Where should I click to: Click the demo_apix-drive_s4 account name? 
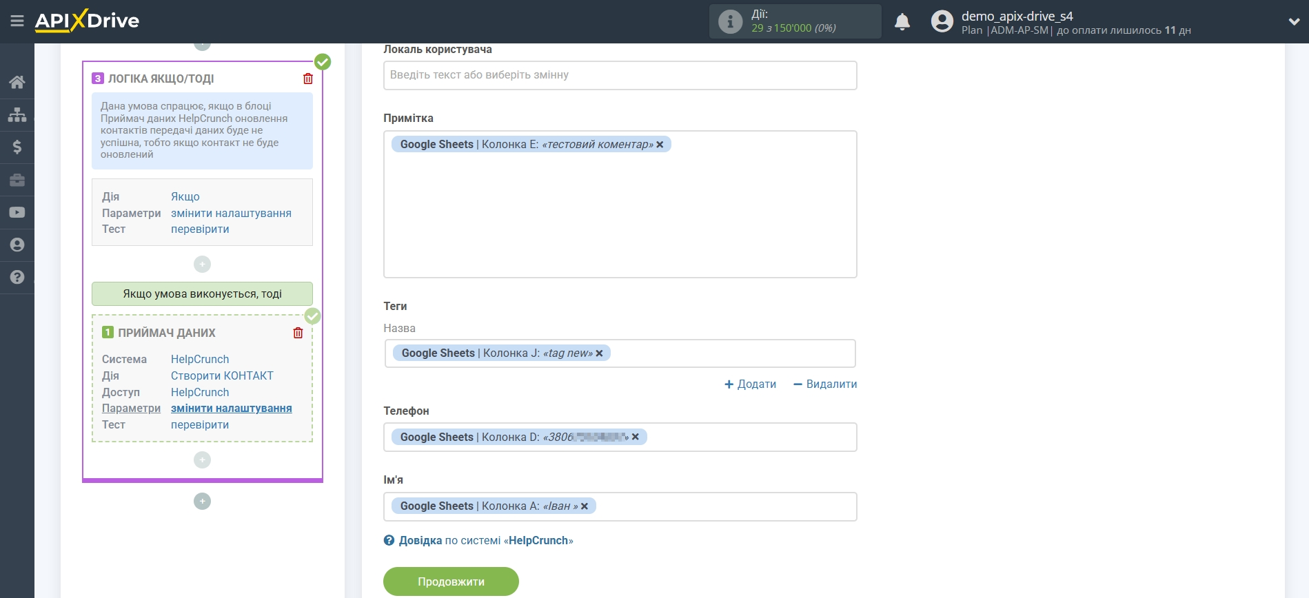(1017, 16)
